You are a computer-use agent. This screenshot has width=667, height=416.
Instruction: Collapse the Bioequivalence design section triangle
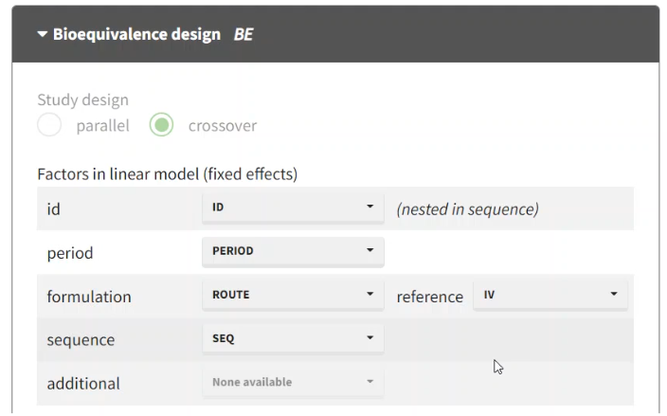[x=42, y=35]
